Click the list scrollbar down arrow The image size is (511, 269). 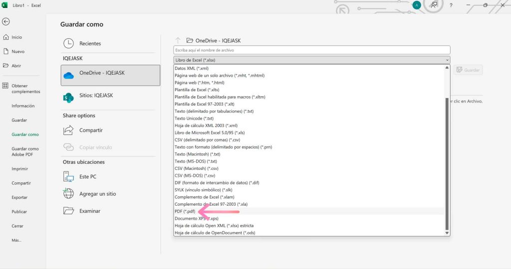(447, 233)
